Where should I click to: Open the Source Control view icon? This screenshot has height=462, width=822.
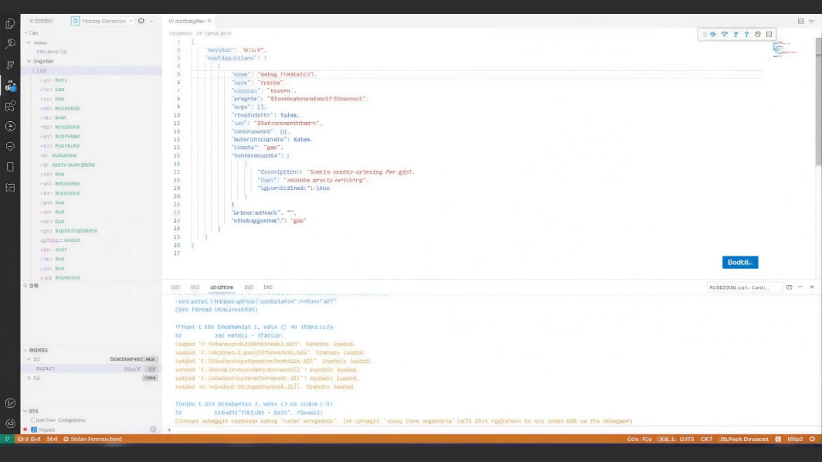pos(10,65)
